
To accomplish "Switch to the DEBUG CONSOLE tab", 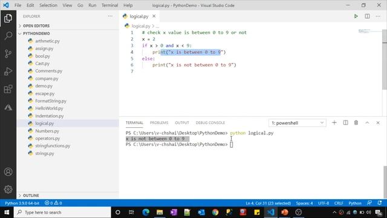I will coord(210,122).
